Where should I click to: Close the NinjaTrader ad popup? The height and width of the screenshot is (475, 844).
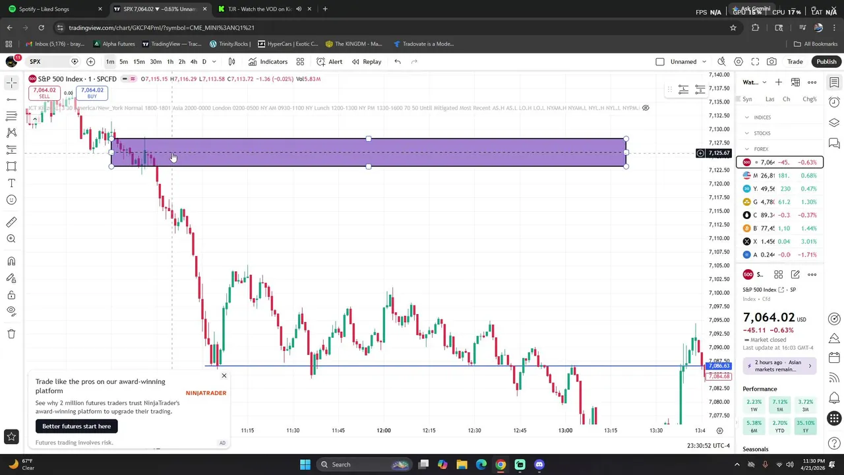[224, 376]
